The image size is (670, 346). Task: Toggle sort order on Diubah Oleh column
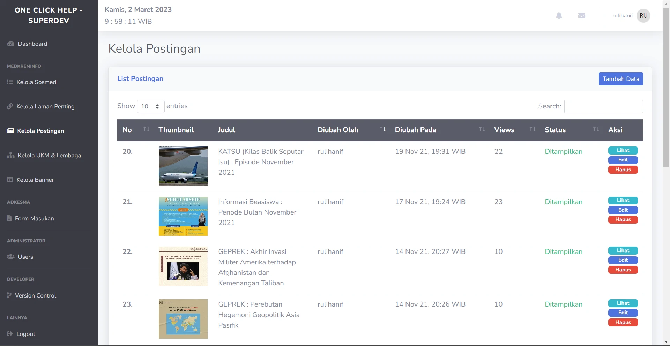pyautogui.click(x=382, y=129)
